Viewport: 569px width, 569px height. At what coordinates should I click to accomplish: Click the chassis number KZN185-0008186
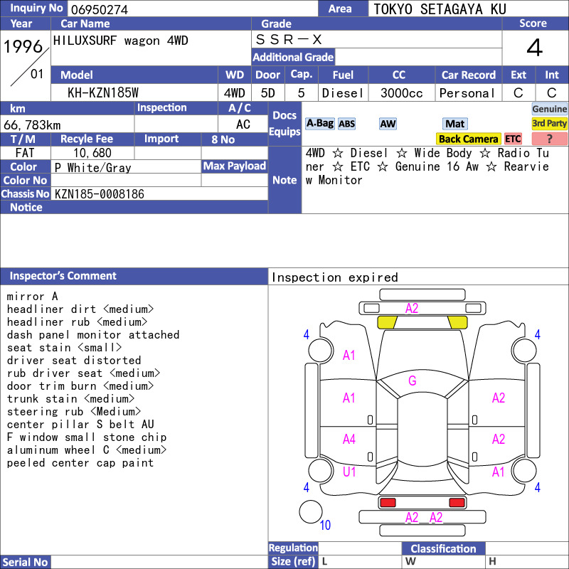tap(100, 194)
